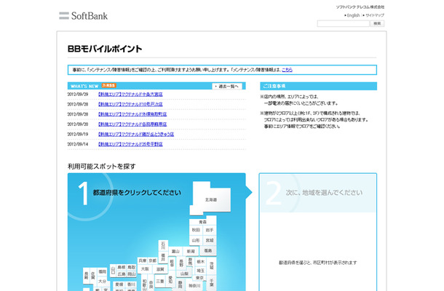Choose 岐阜 on the map
The height and width of the screenshot is (291, 444).
172,263
